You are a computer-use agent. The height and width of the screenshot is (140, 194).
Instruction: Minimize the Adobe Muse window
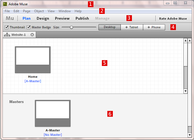tap(167, 3)
